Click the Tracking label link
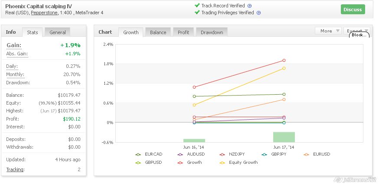Viewport: 379px width, 185px height. (x=15, y=169)
